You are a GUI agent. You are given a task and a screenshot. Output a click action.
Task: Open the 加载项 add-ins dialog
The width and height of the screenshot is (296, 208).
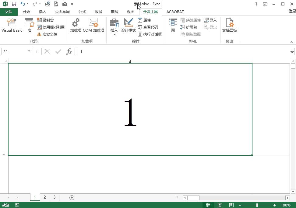click(x=76, y=25)
